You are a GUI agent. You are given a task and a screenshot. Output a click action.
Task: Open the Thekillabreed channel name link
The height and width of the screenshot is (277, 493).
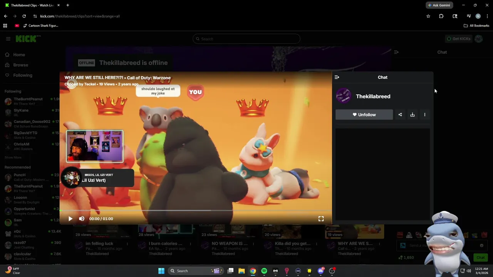pos(373,96)
